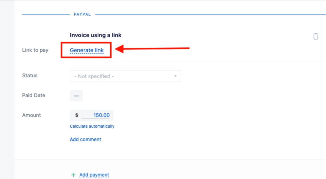This screenshot has height=179, width=326.
Task: Click the Add payment link
Action: (94, 175)
